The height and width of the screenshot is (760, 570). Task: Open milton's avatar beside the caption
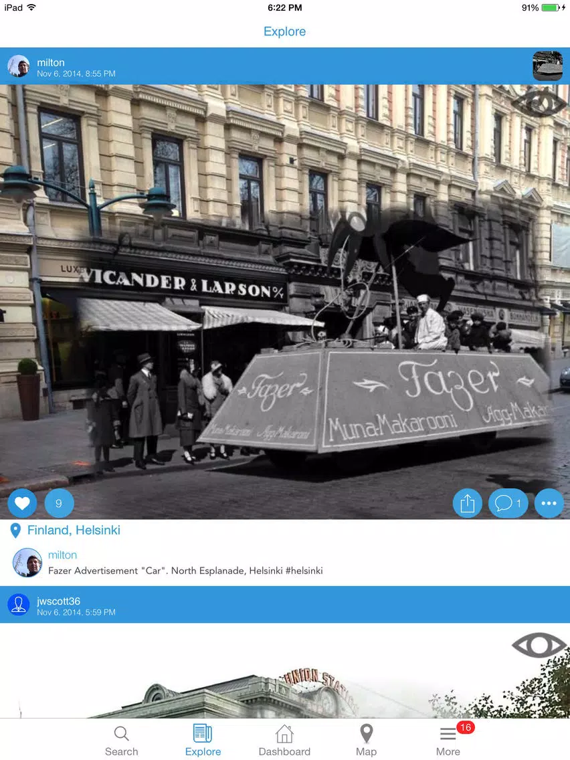(x=27, y=563)
